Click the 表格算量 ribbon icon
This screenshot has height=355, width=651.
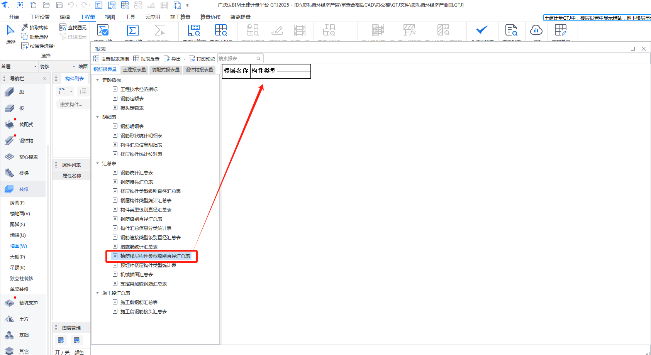(x=561, y=31)
